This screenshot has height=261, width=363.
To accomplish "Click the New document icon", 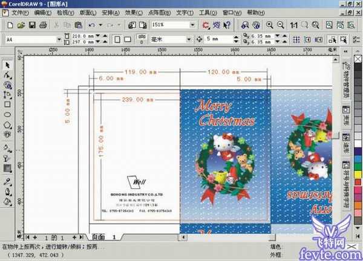I will [9, 25].
